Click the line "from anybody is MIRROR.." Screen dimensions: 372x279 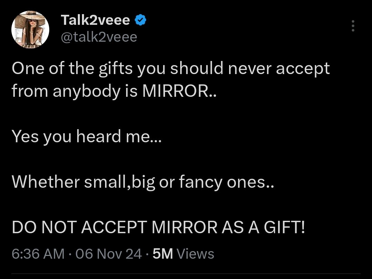pyautogui.click(x=114, y=91)
